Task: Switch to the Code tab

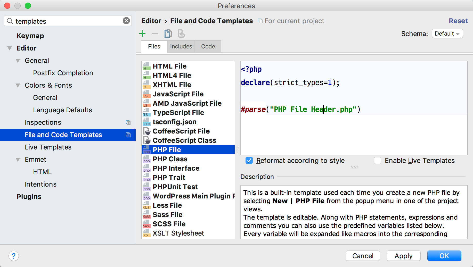Action: coord(208,46)
